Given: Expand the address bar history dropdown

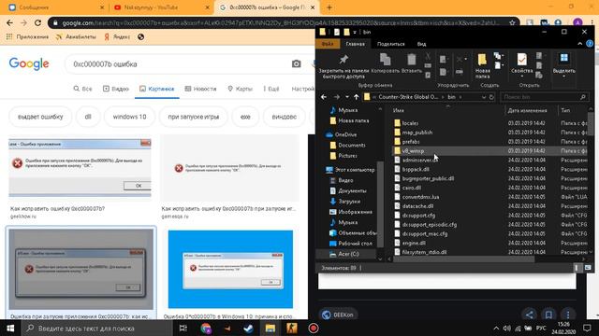Looking at the screenshot, I should (x=484, y=97).
